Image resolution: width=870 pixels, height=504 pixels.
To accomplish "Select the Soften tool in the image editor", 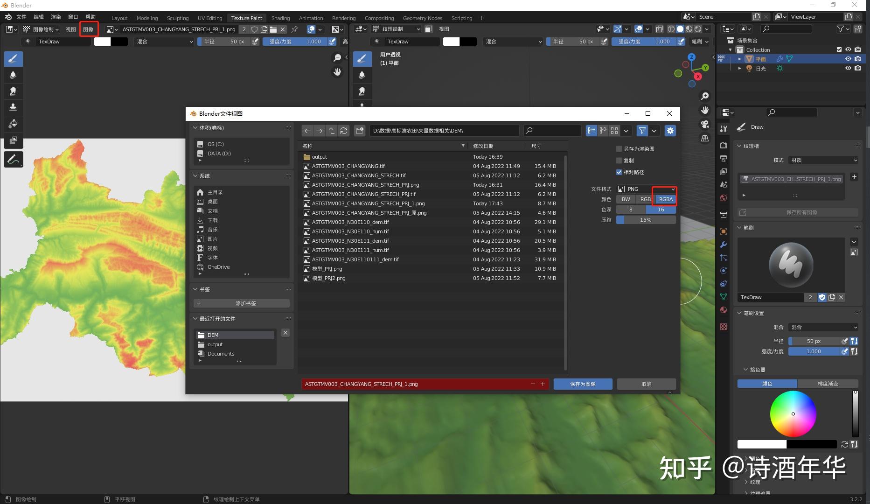I will 13,75.
